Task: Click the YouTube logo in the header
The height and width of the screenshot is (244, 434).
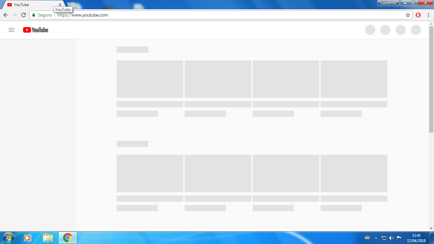Action: pyautogui.click(x=36, y=30)
